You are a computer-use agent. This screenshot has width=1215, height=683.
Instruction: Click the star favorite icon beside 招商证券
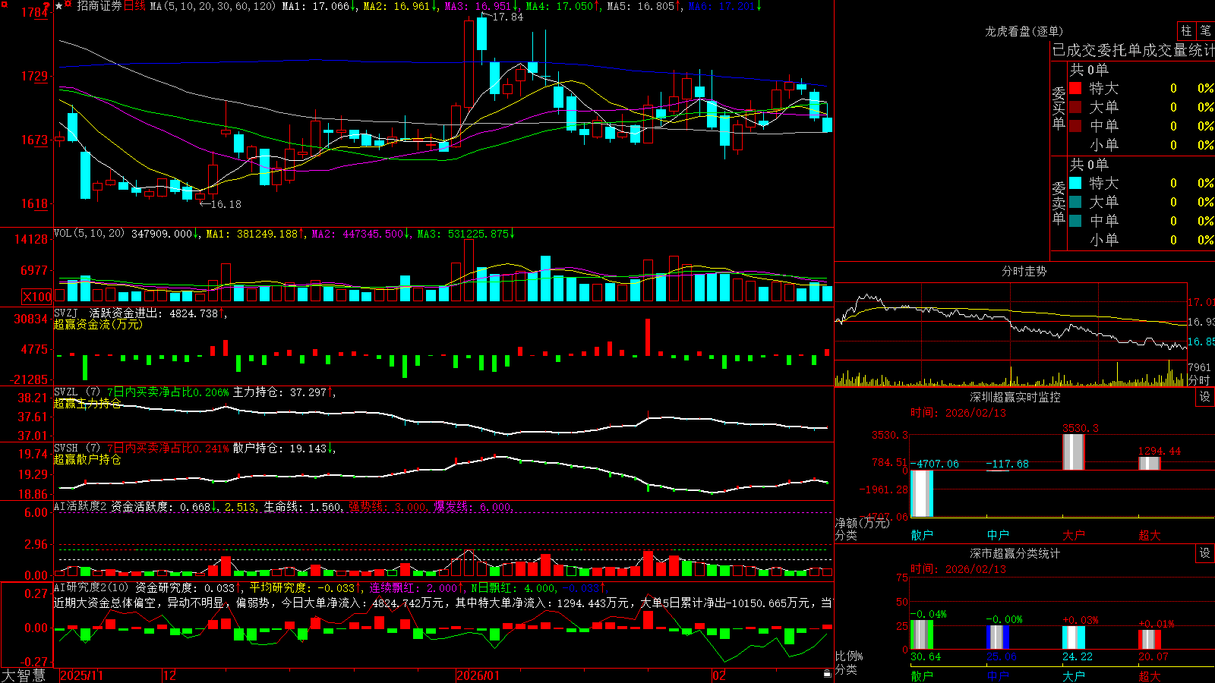coord(58,6)
